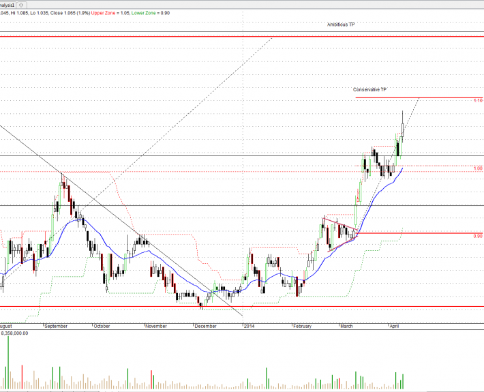Click the March label on time axis
Image resolution: width=484 pixels, height=392 pixels.
pos(348,327)
